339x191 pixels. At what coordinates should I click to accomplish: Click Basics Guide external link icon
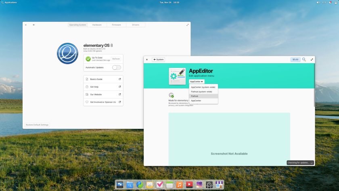click(x=119, y=79)
